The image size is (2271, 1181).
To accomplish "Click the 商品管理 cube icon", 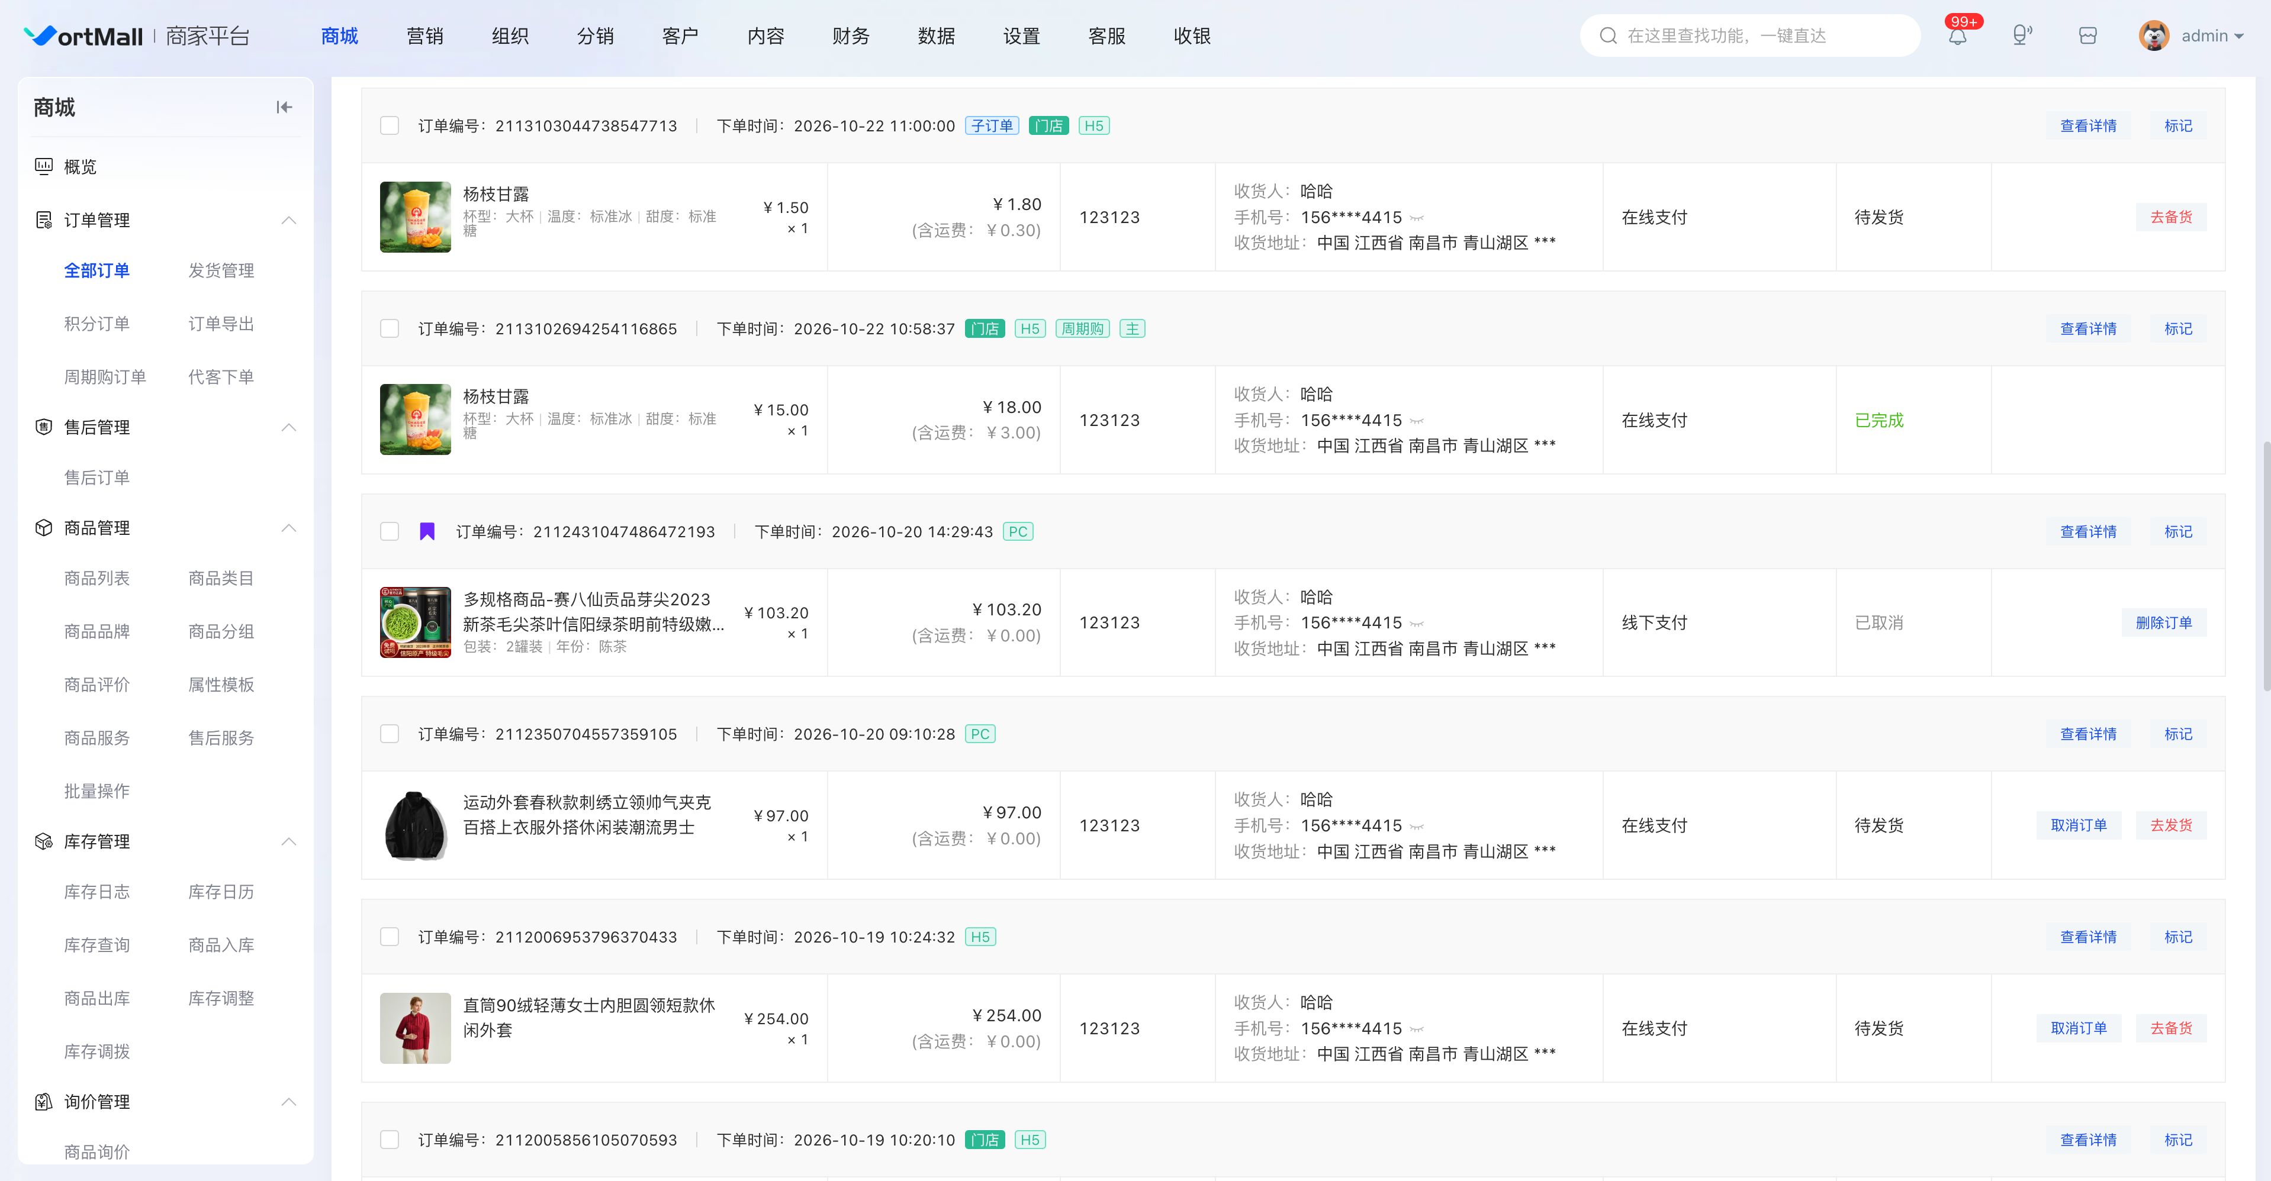I will point(43,528).
